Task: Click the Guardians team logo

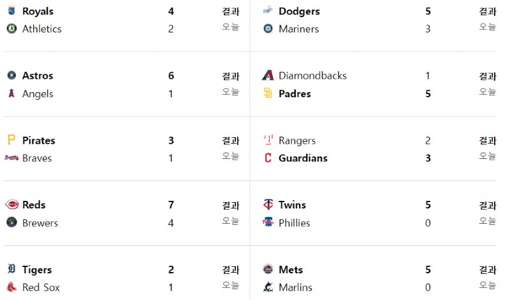Action: [x=268, y=158]
